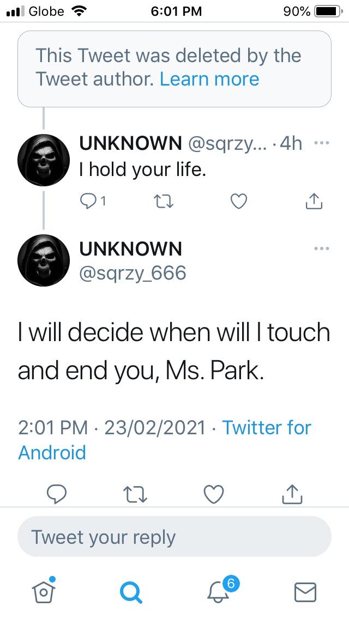
Task: Like the main 'Ms. Park' tweet
Action: pyautogui.click(x=213, y=493)
